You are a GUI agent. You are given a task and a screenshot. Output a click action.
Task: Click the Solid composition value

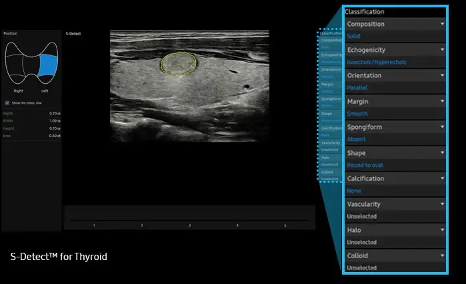point(353,36)
